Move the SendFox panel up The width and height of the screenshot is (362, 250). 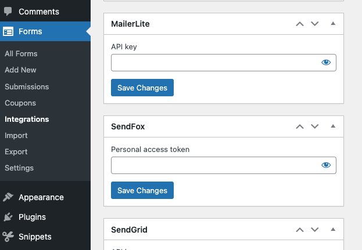point(300,126)
